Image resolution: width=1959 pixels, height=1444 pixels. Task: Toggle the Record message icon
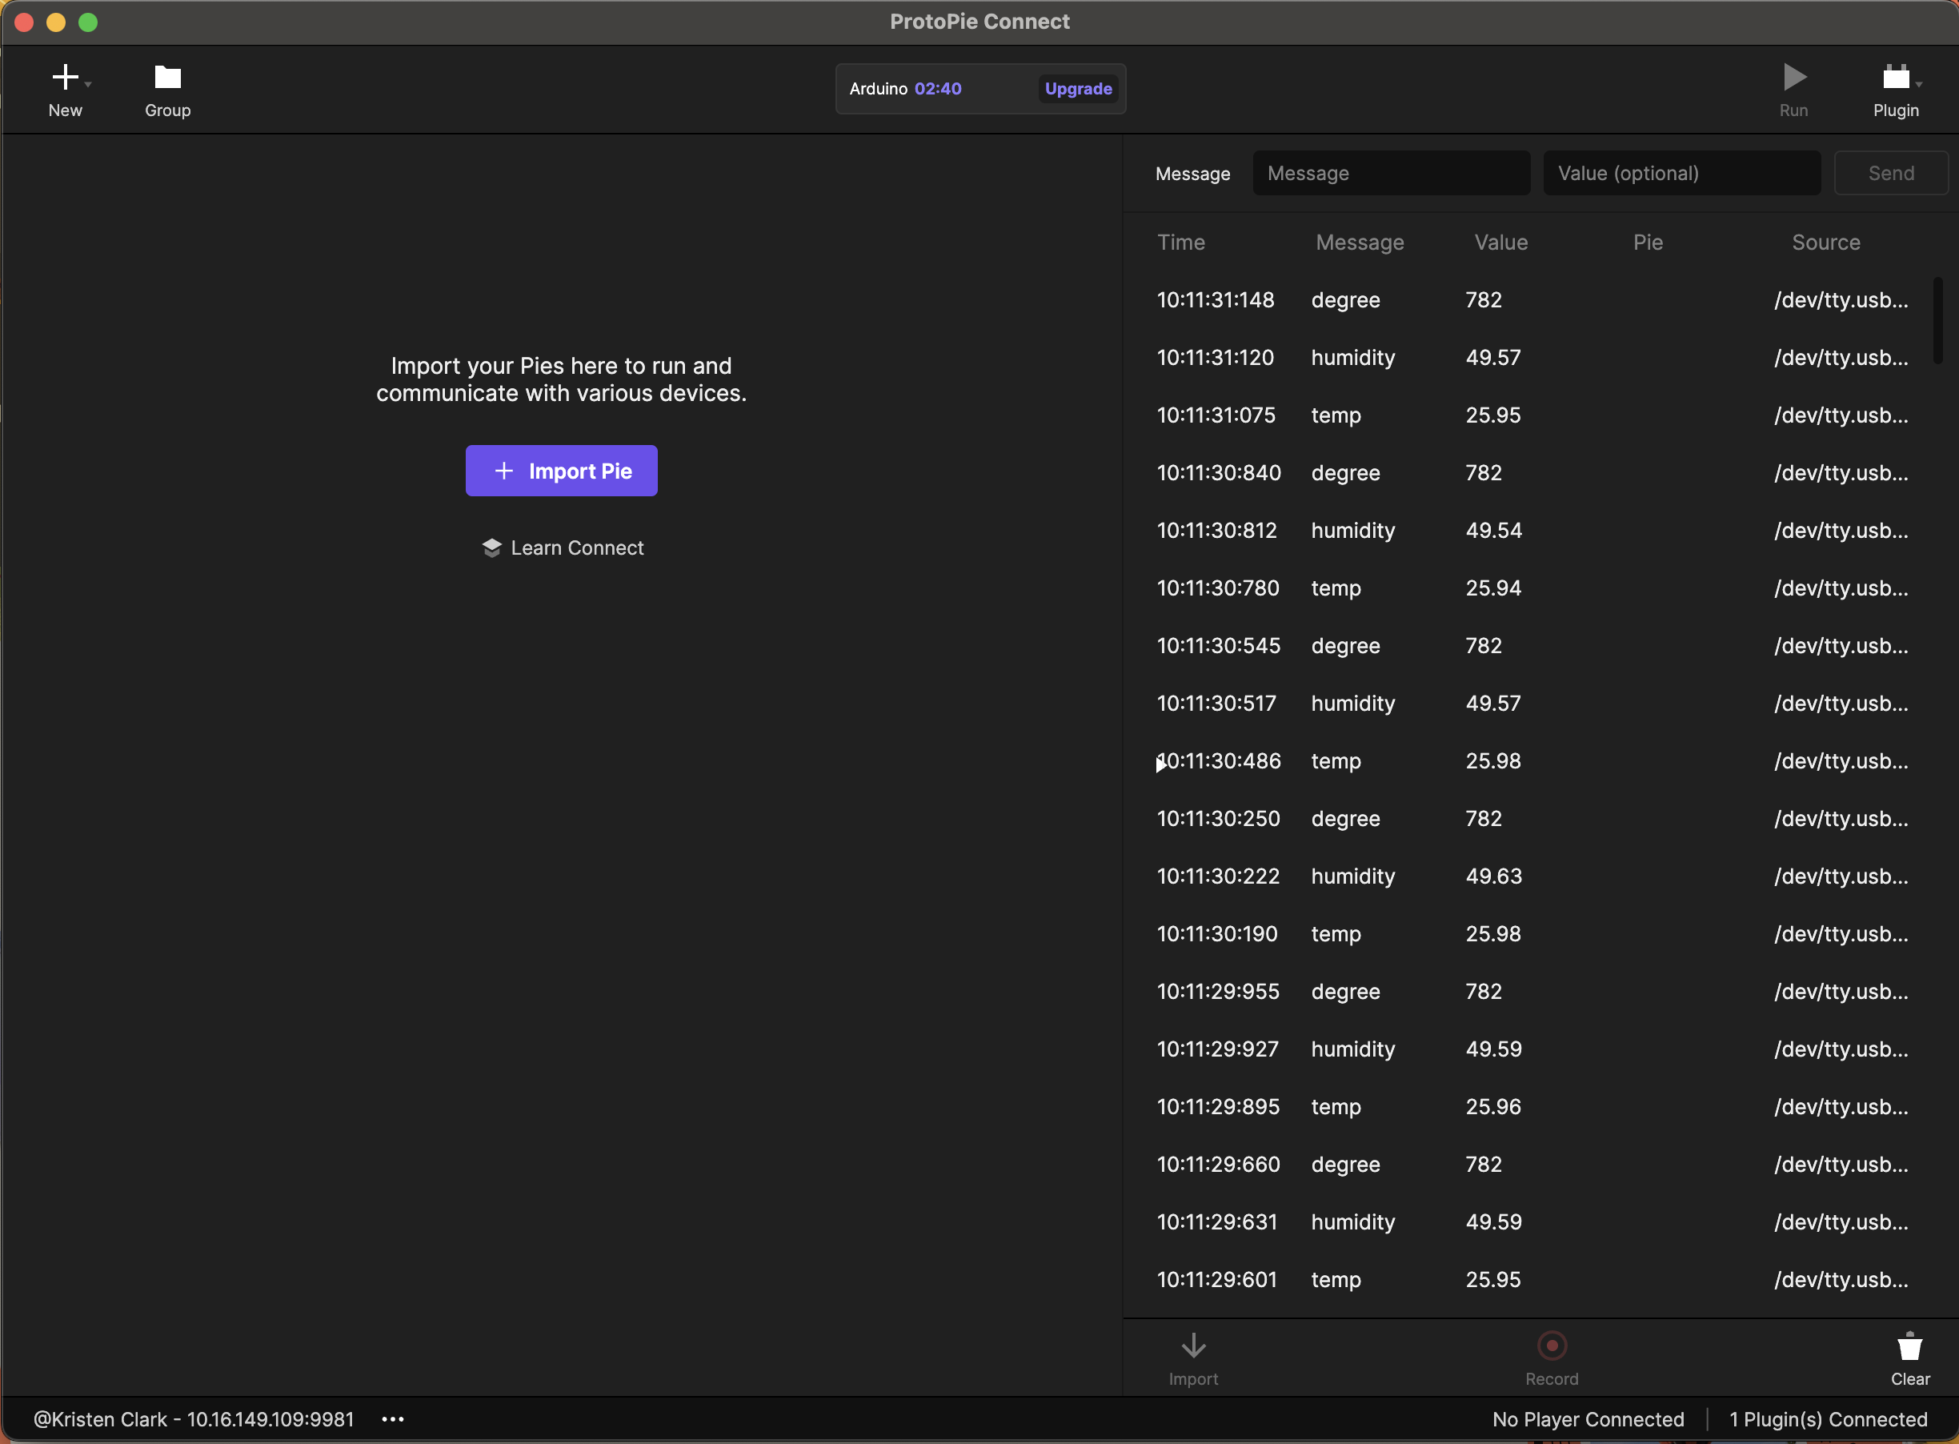click(1551, 1346)
